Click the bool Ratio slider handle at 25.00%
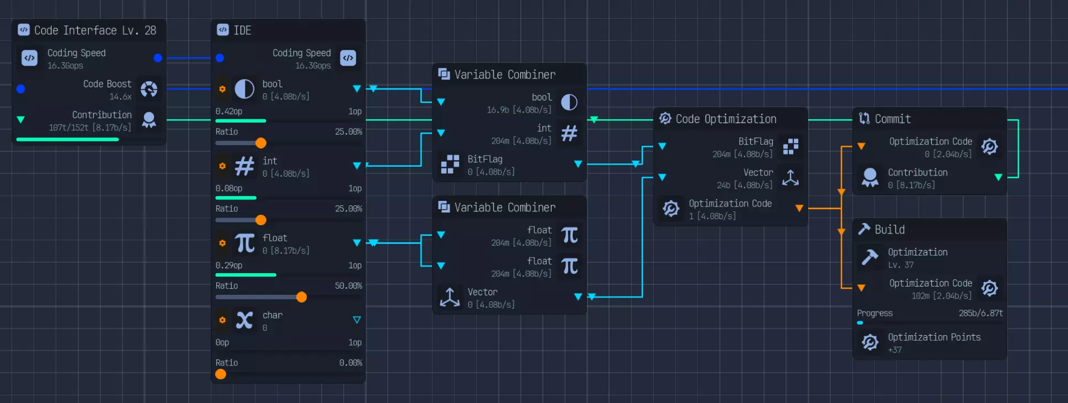The height and width of the screenshot is (403, 1068). pos(261,143)
